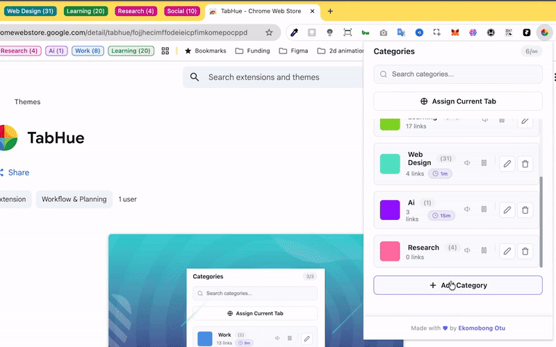Viewport: 556px width, 347px height.
Task: Expand the Web Design (31) tab group
Action: [30, 11]
